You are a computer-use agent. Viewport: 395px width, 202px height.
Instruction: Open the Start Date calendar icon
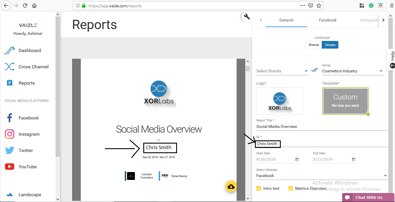pyautogui.click(x=297, y=159)
